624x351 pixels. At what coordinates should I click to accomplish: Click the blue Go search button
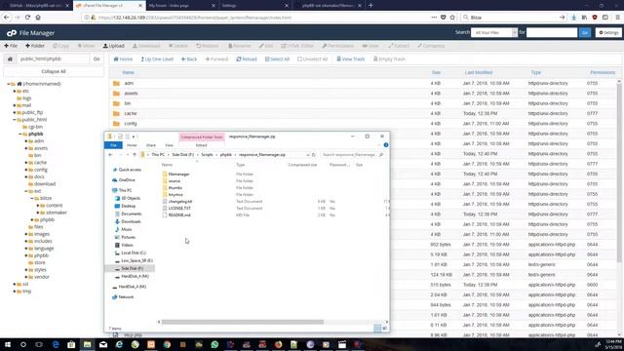click(x=585, y=32)
